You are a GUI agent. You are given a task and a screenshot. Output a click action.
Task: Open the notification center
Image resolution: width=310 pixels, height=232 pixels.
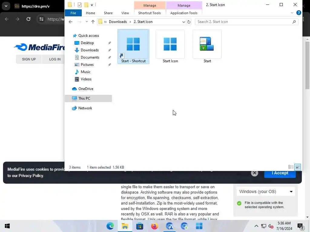pos(300,226)
